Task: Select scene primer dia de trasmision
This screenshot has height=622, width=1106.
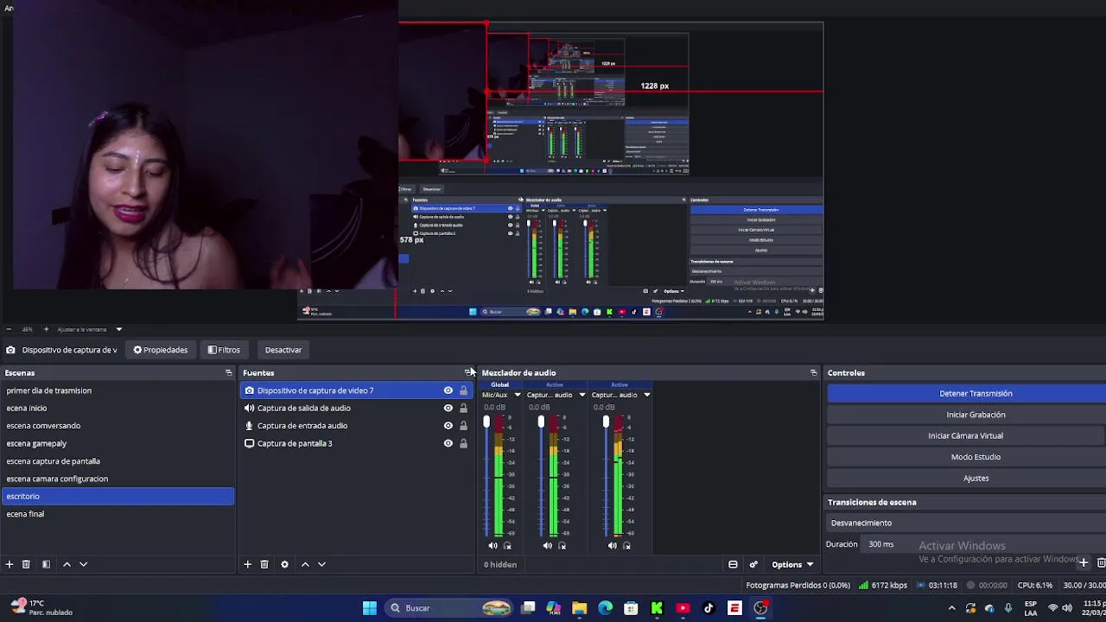Action: tap(118, 390)
